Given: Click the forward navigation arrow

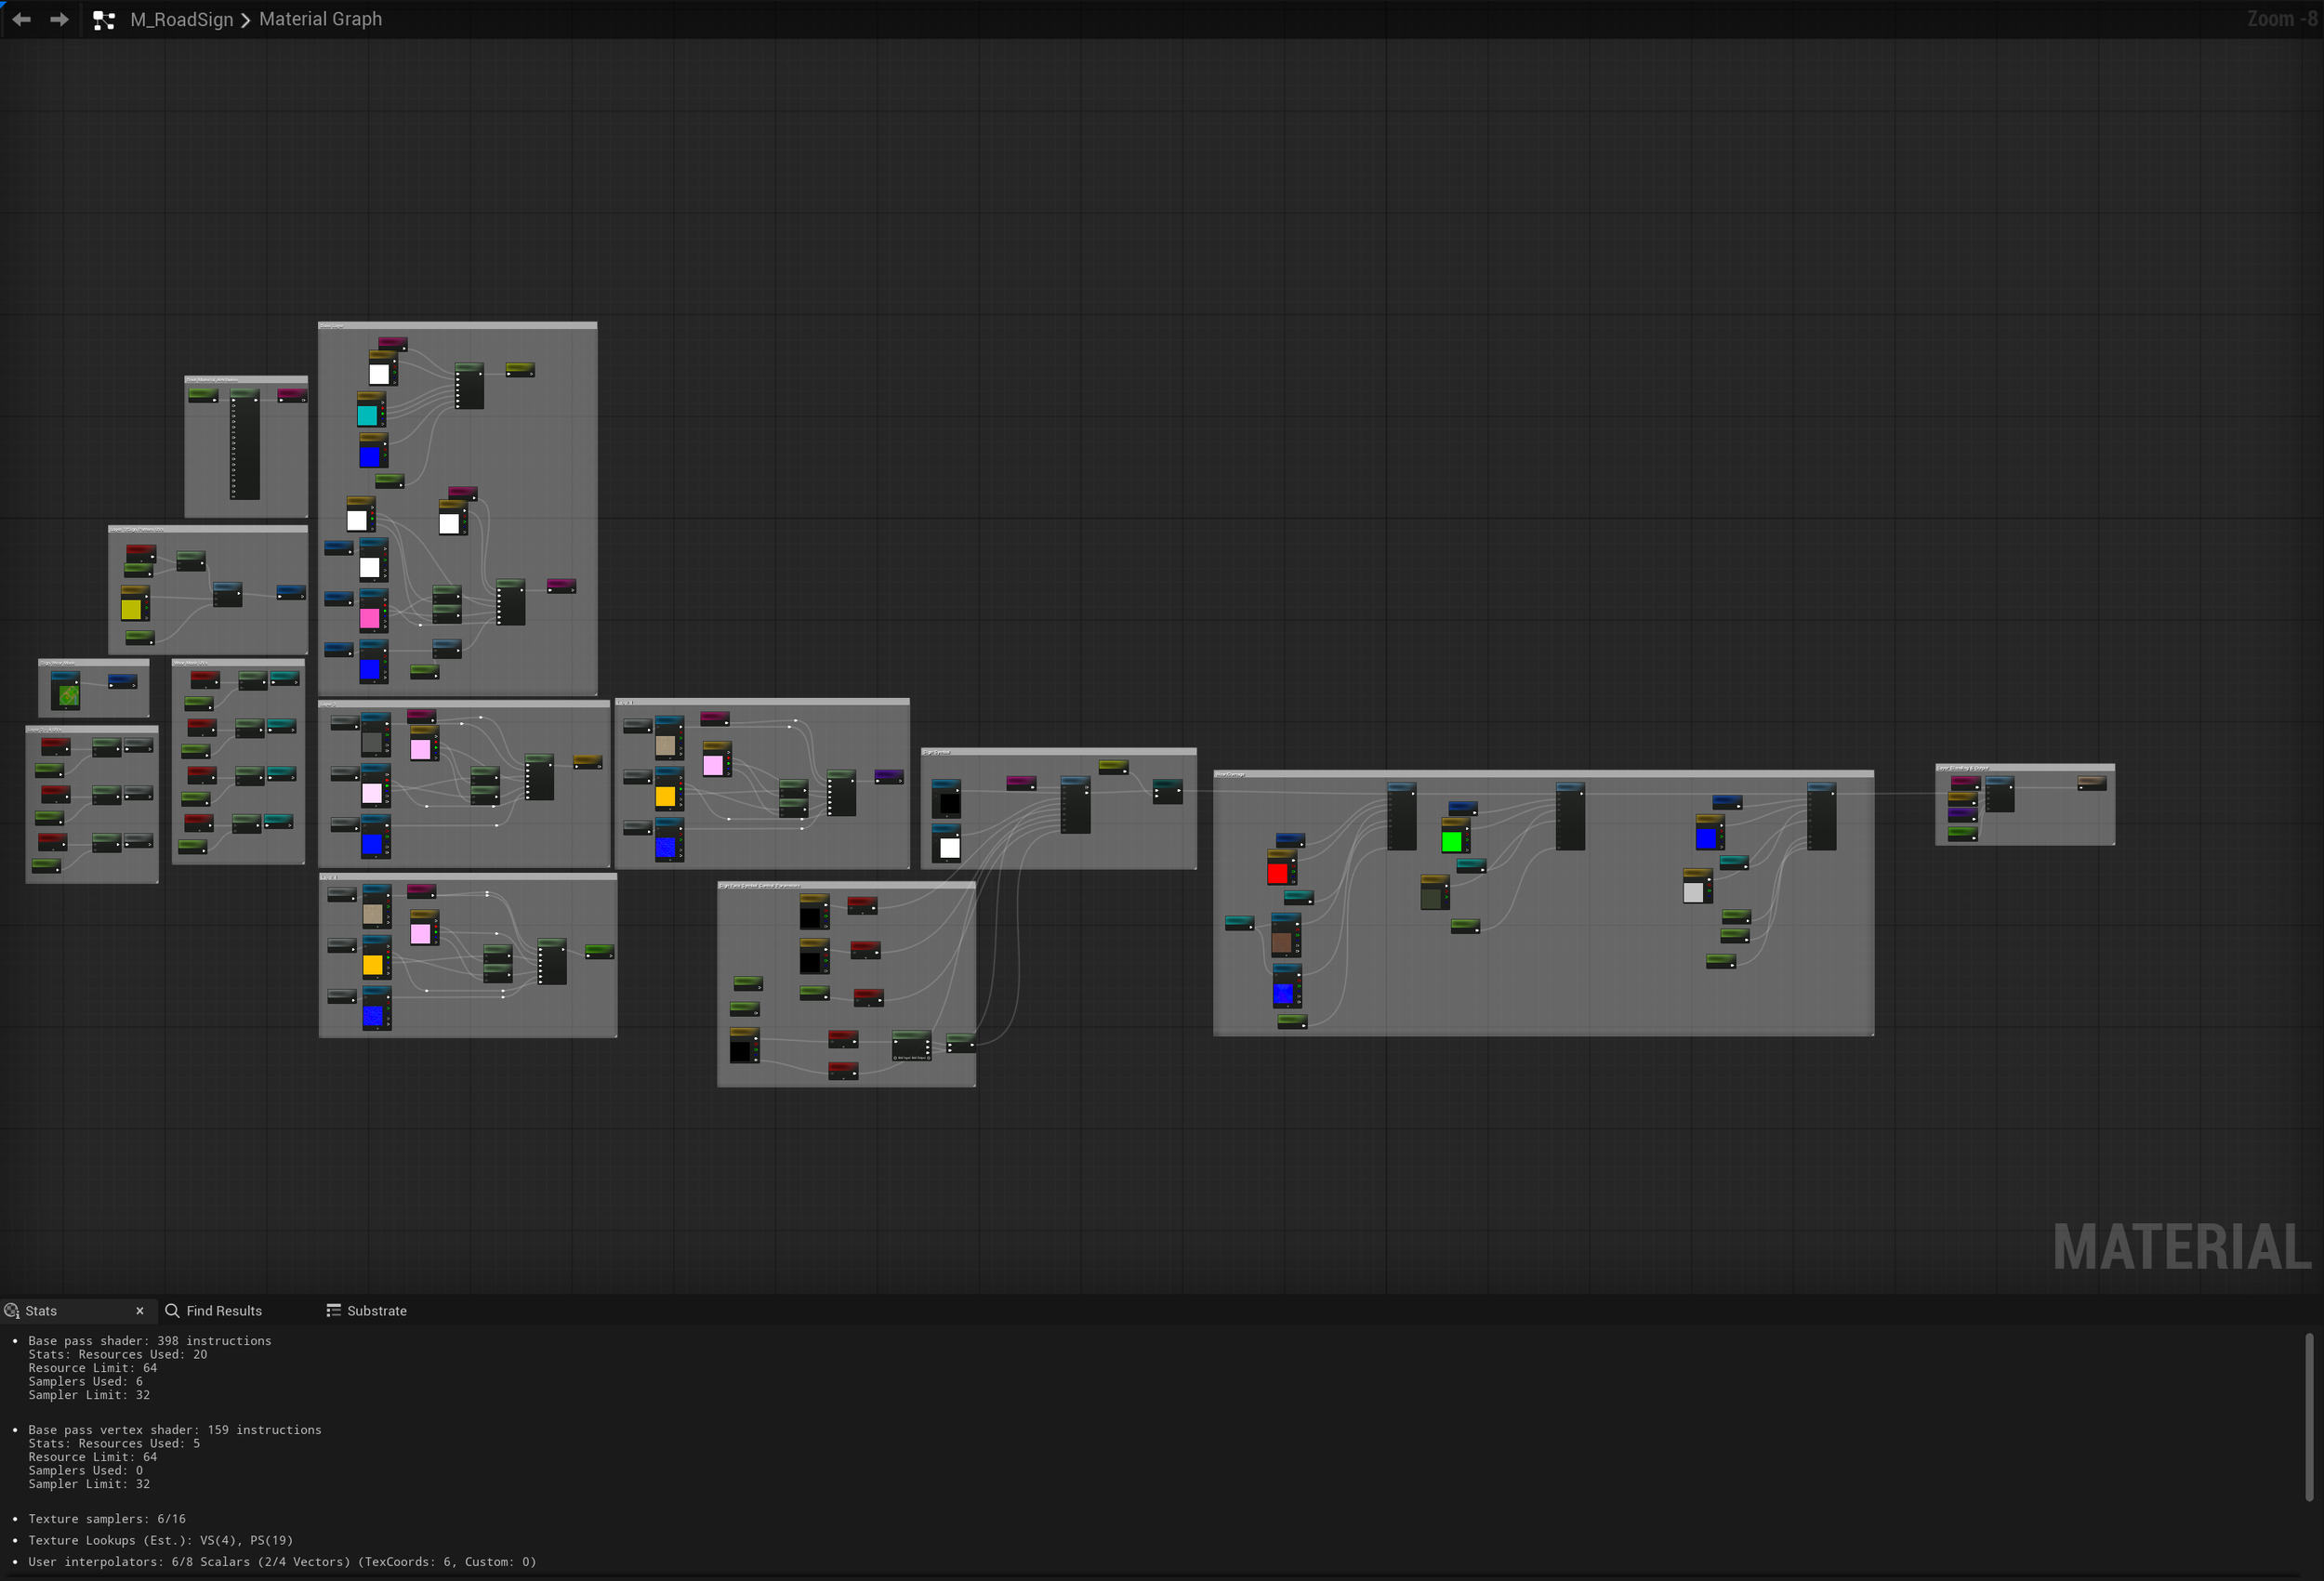Looking at the screenshot, I should click(x=60, y=19).
